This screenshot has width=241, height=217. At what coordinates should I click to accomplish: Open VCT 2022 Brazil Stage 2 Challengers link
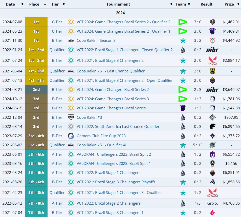click(x=108, y=203)
